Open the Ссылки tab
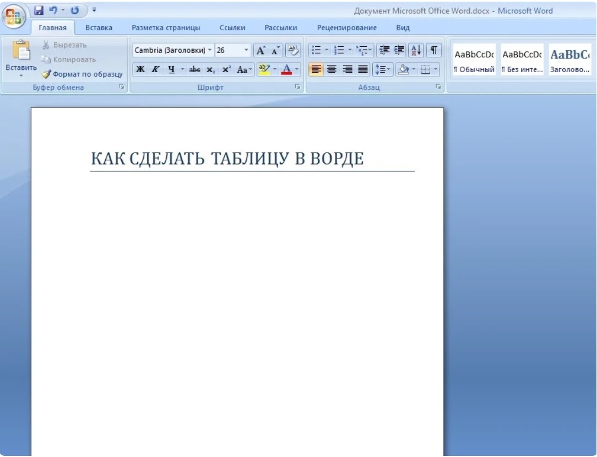Image resolution: width=597 pixels, height=457 pixels. coord(232,28)
